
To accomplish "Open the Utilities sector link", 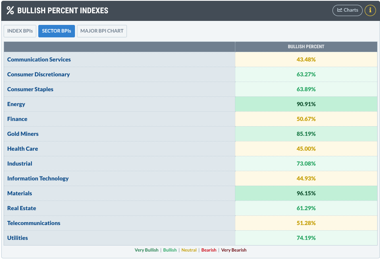I will point(18,238).
